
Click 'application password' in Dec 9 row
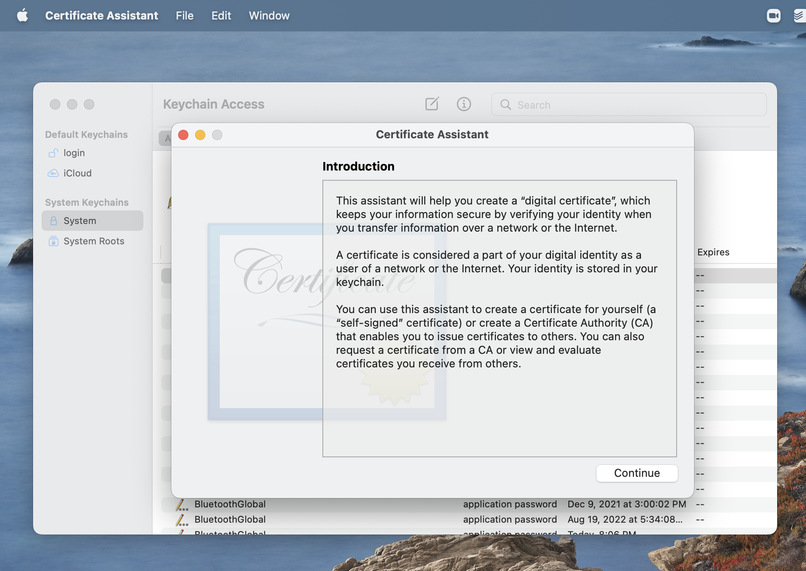510,504
